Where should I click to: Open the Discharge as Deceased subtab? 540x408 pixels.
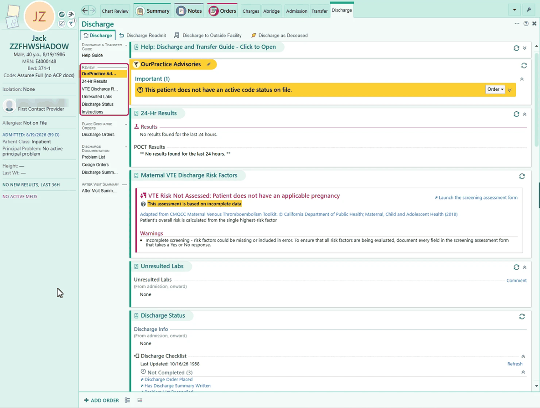(x=279, y=36)
